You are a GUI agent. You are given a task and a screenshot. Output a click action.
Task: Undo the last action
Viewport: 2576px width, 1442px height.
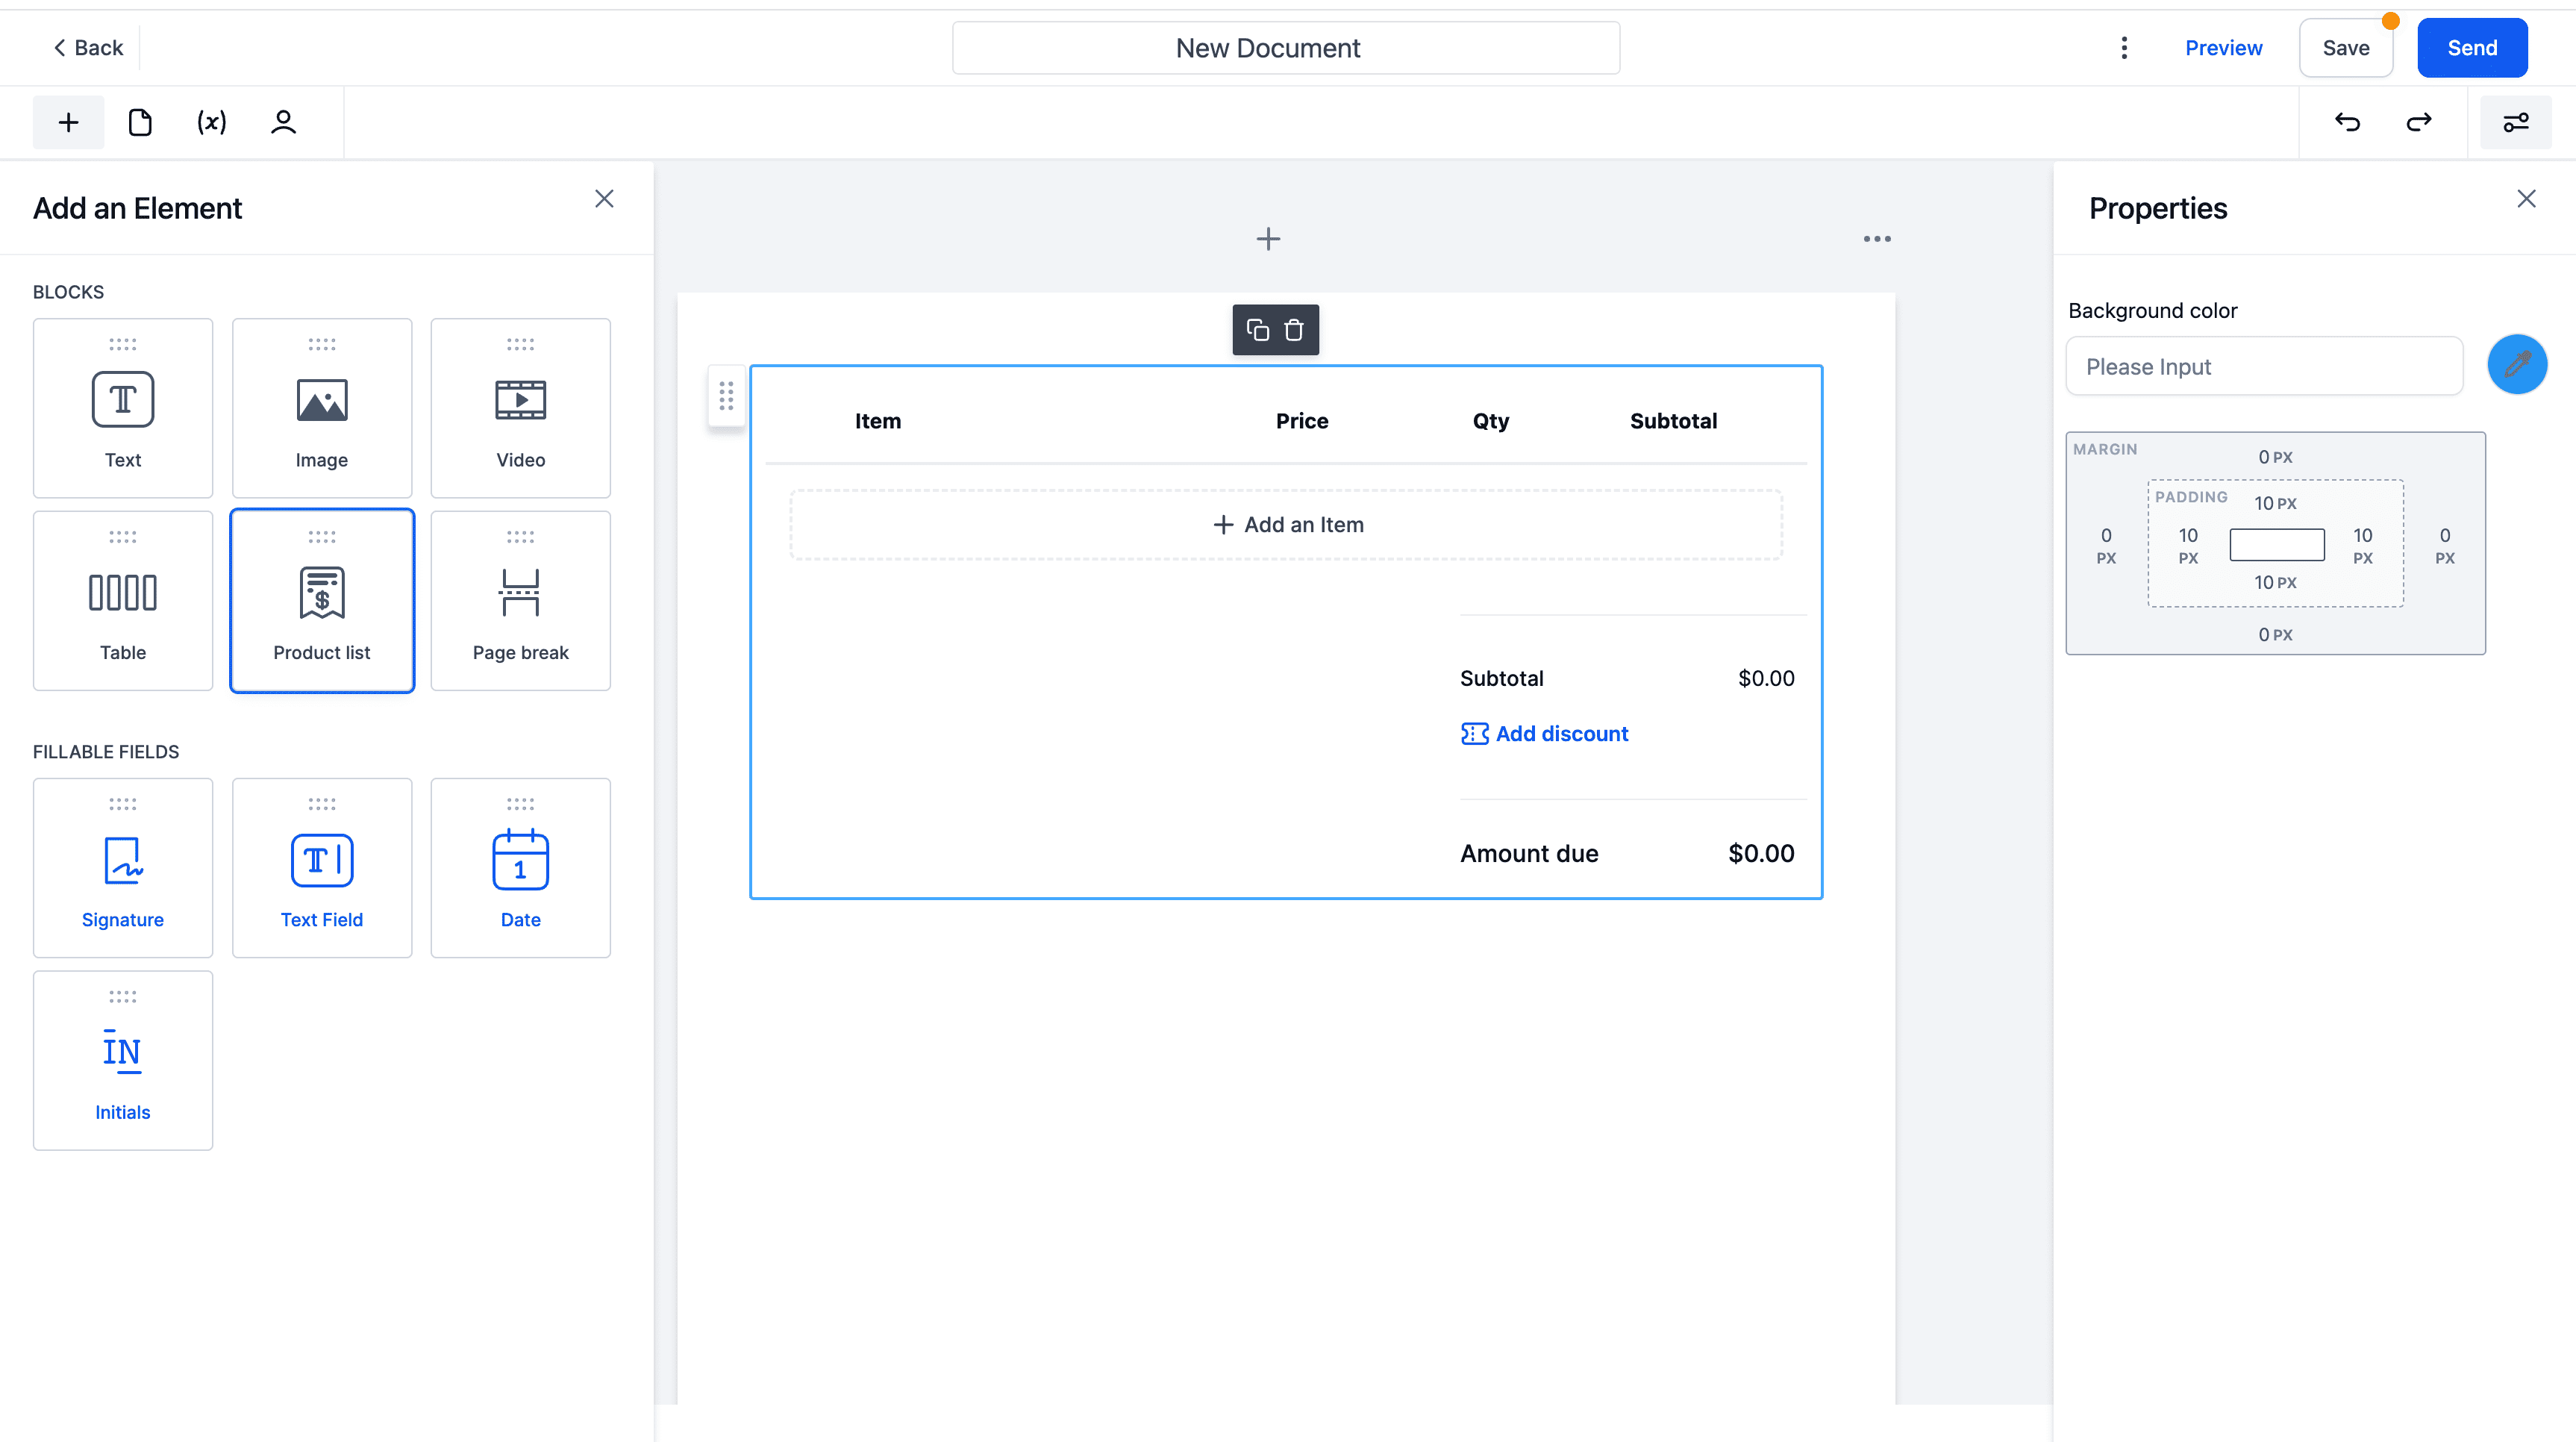pos(2347,122)
